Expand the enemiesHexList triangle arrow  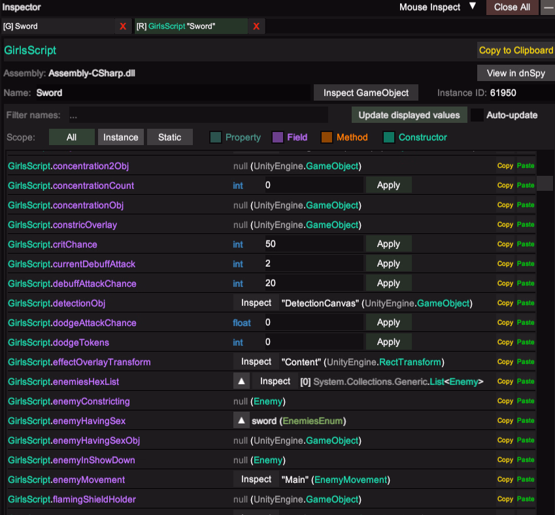tap(241, 381)
